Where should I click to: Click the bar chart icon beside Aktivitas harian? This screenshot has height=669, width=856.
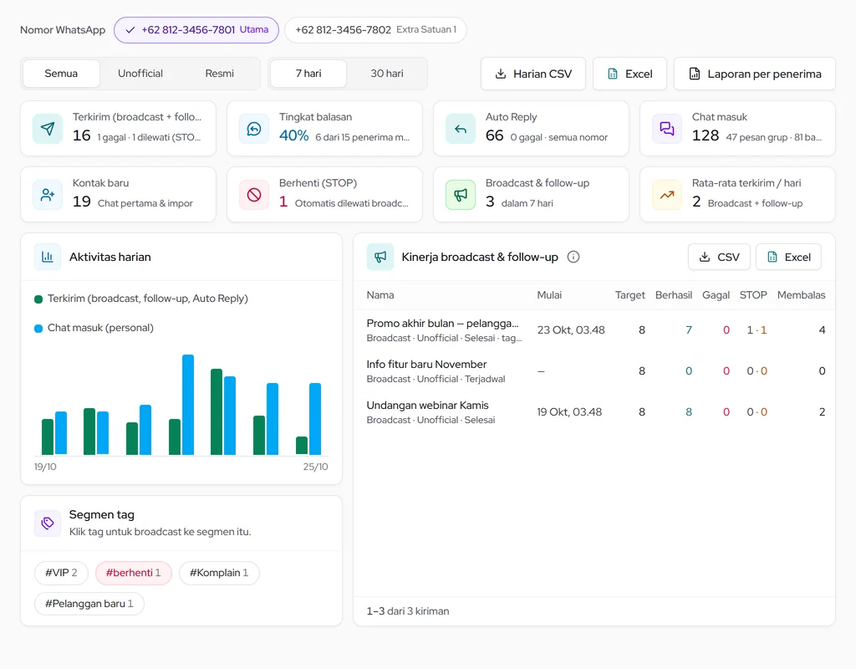(x=48, y=257)
